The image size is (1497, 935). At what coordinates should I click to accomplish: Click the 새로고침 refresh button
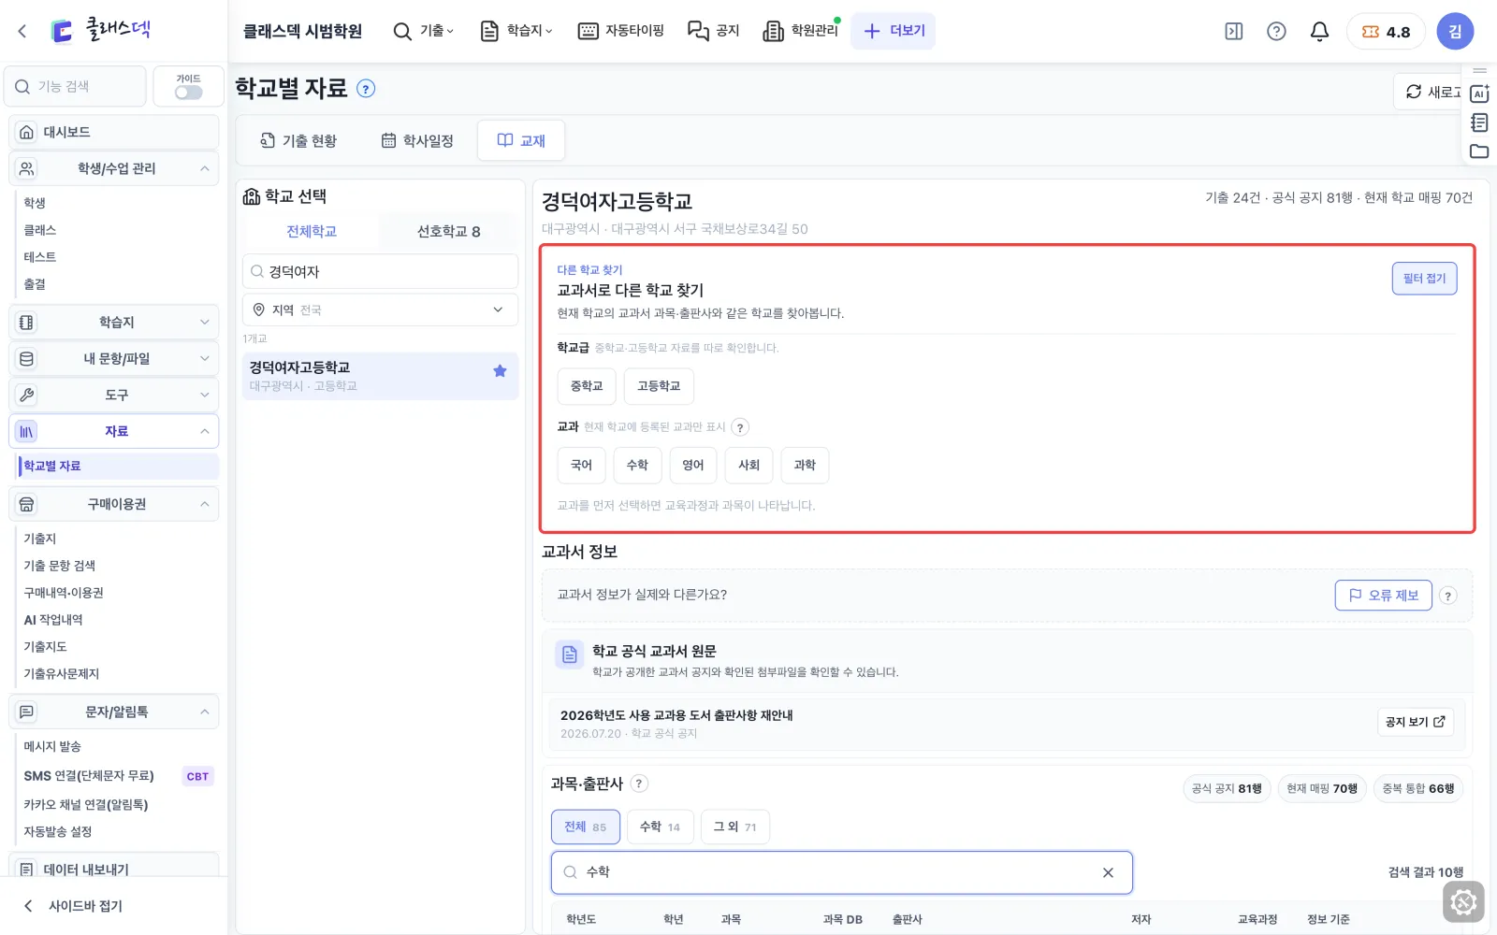[1428, 92]
